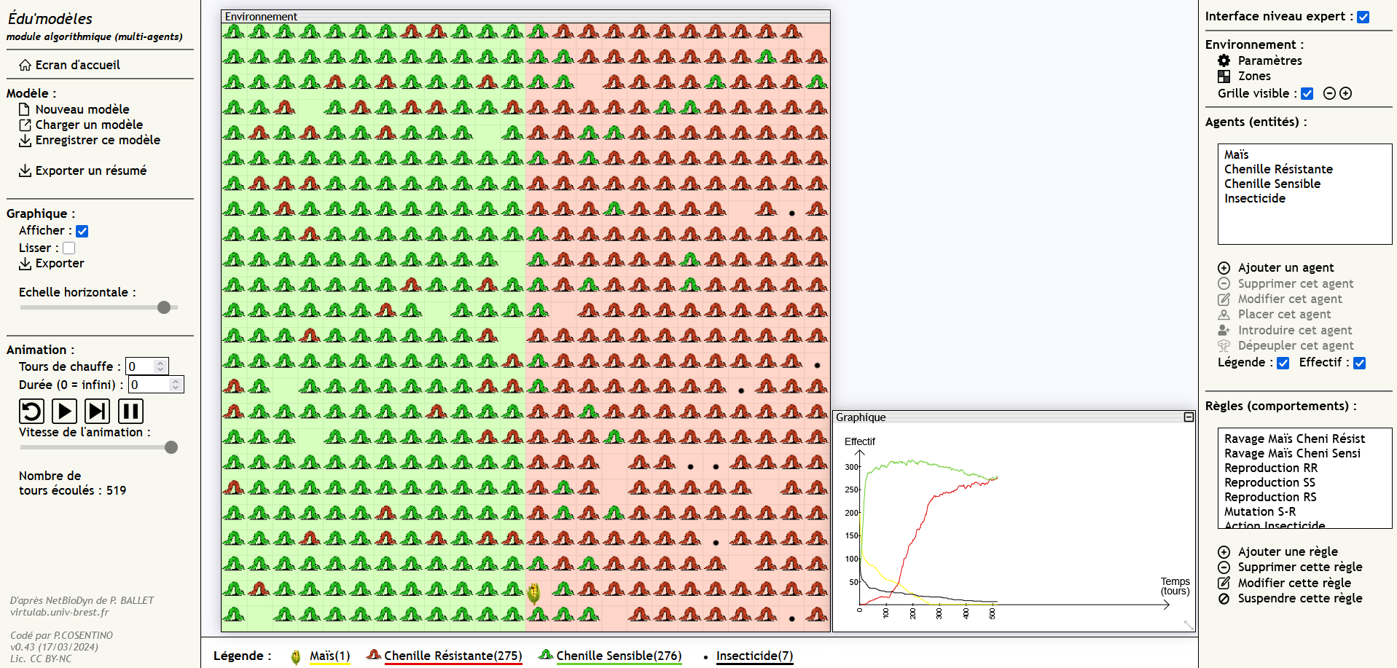Screen dimensions: 1397x668
Task: Click the grid zoom-out minus icon
Action: 1329,93
